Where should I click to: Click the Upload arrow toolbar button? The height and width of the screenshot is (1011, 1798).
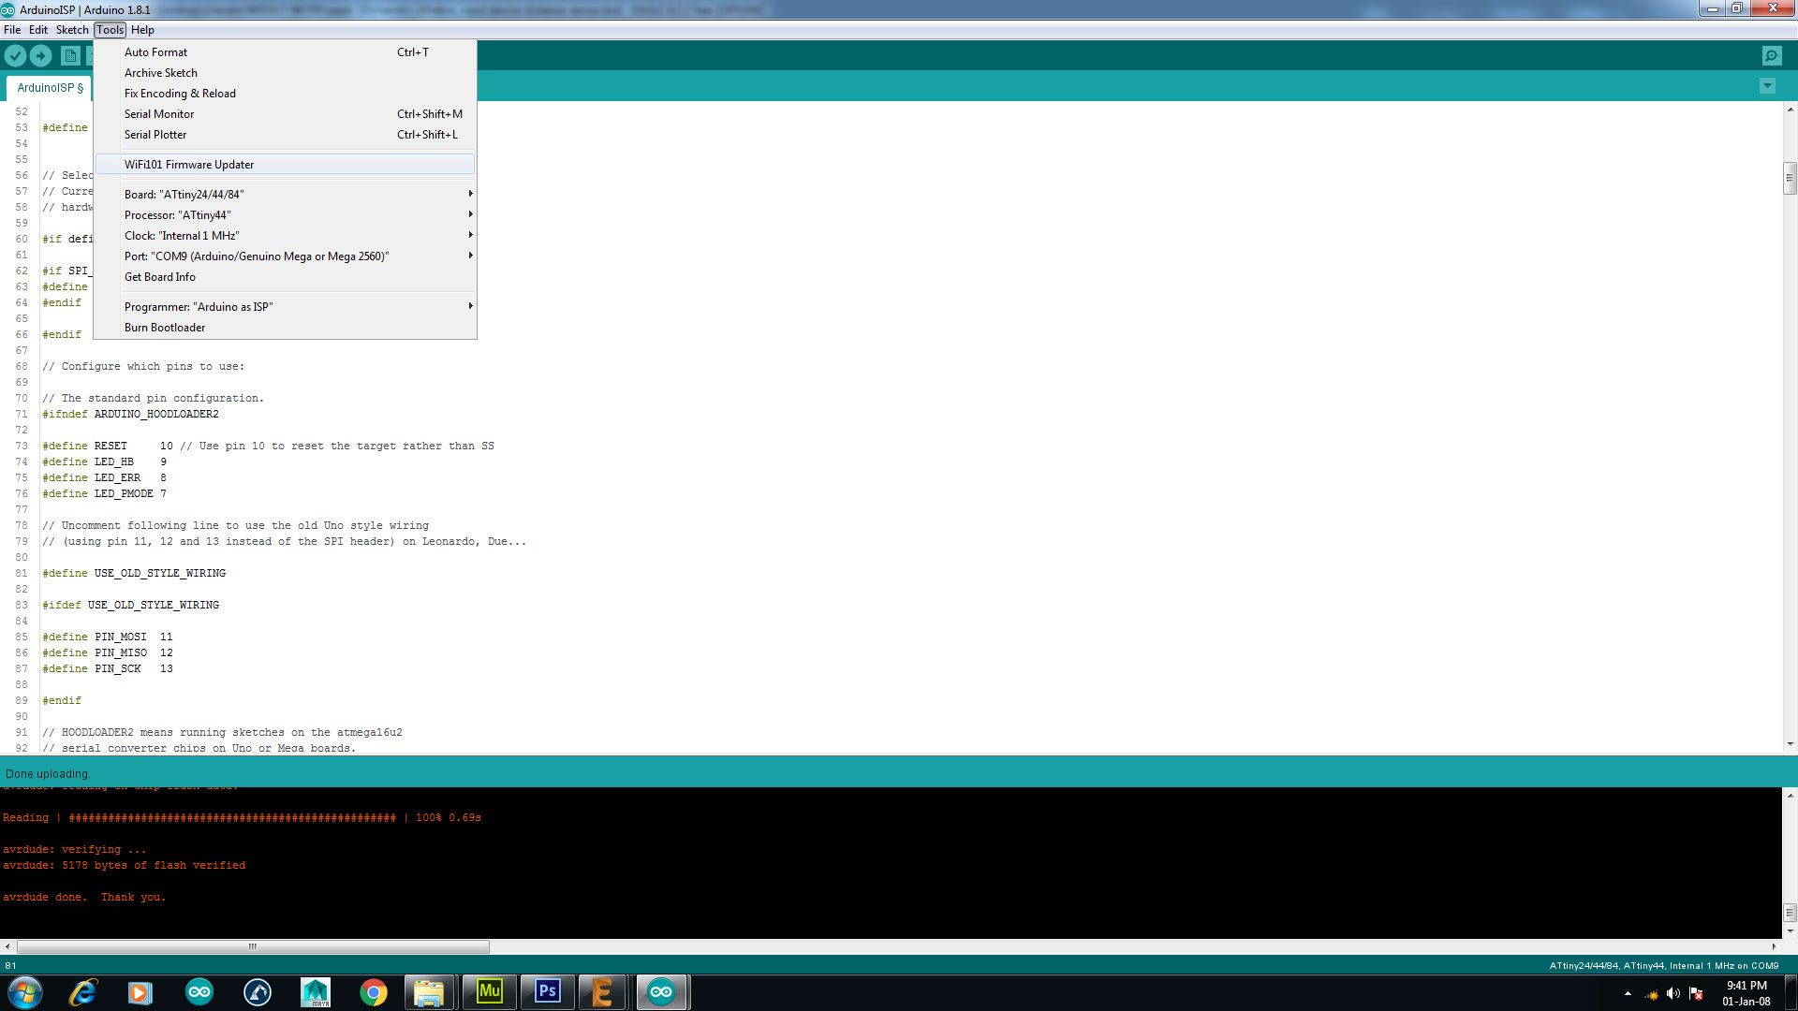(40, 56)
